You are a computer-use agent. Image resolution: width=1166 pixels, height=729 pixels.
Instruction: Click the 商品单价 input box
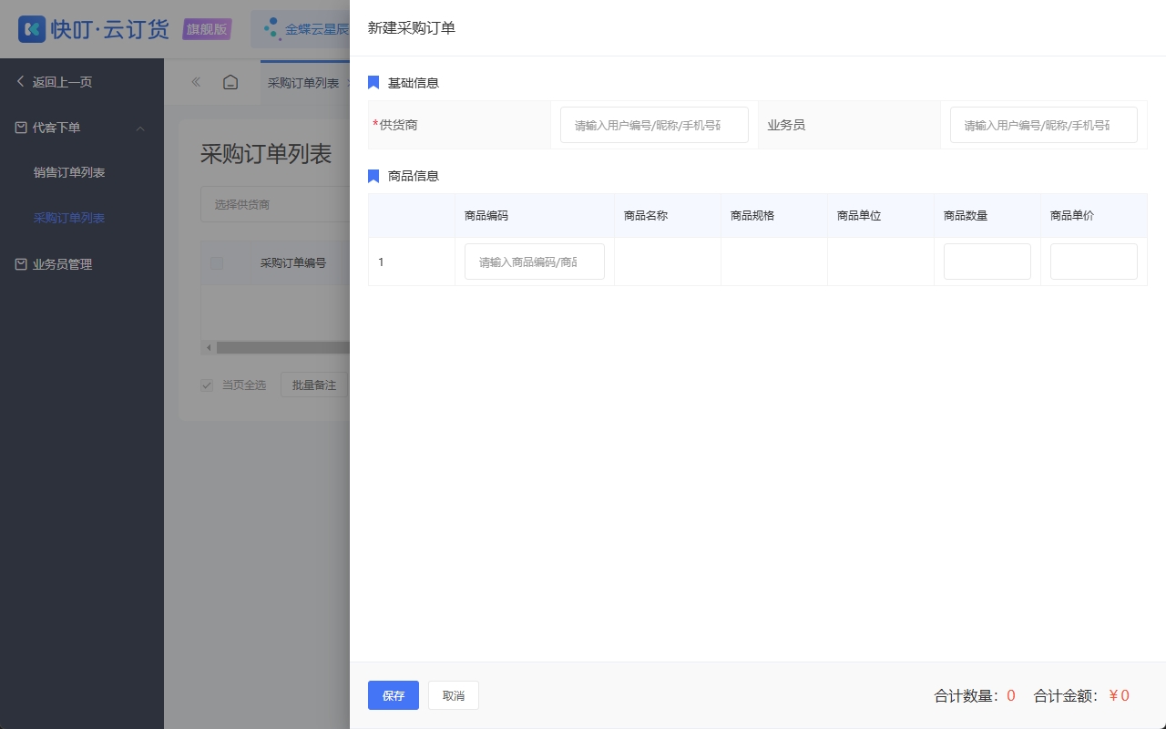coord(1094,262)
